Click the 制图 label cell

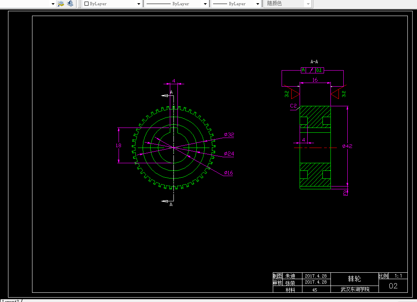[277, 276]
